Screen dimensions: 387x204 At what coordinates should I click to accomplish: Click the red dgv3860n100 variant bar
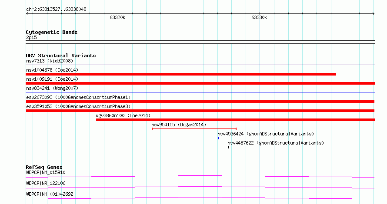tap(235, 120)
